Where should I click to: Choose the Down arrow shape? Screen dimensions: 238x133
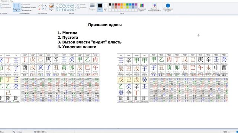click(57, 10)
